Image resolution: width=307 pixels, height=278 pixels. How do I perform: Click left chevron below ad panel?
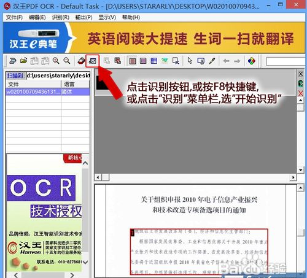(x=16, y=275)
